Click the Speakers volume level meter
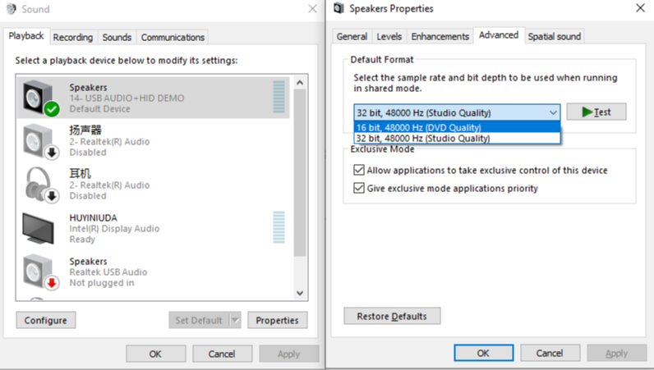This screenshot has height=370, width=654. [x=279, y=98]
